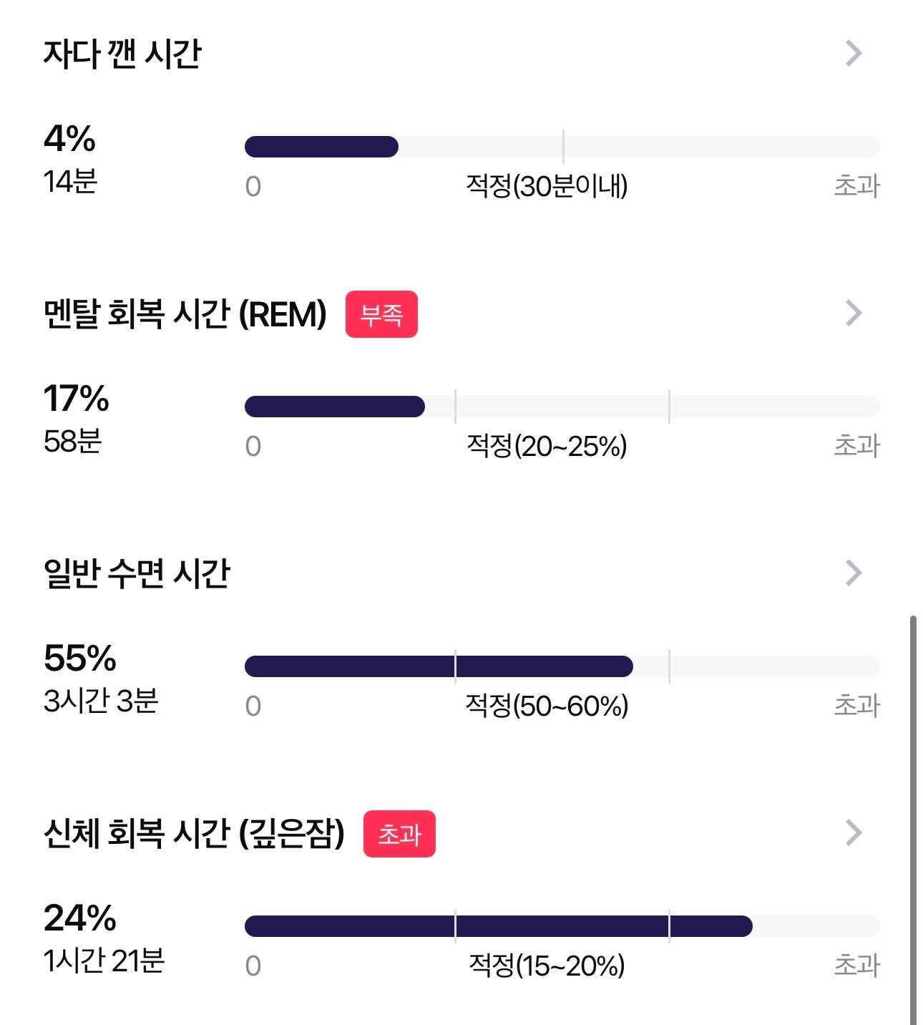Click the 자다 깬 시간 progress bar

pos(562,147)
